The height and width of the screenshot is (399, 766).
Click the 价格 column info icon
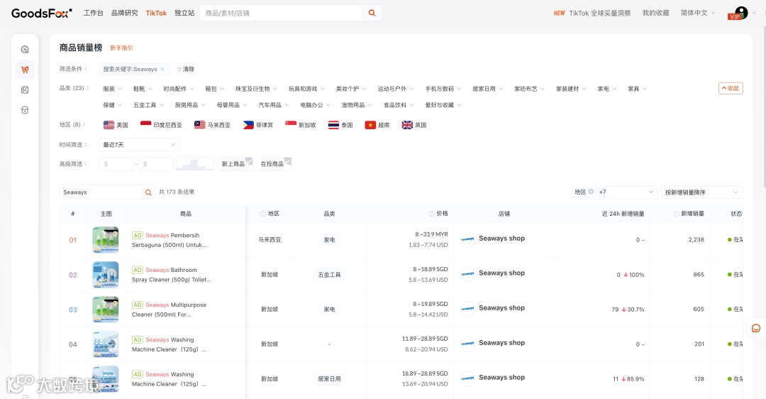point(431,214)
